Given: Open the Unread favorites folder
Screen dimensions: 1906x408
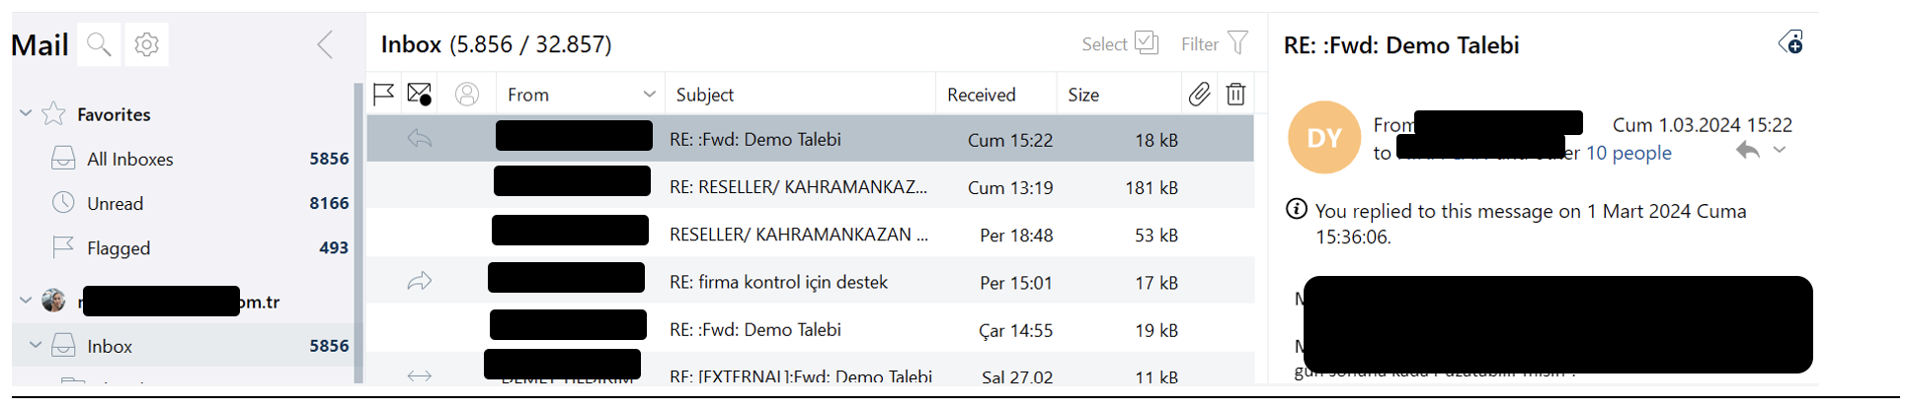Looking at the screenshot, I should click(x=116, y=204).
